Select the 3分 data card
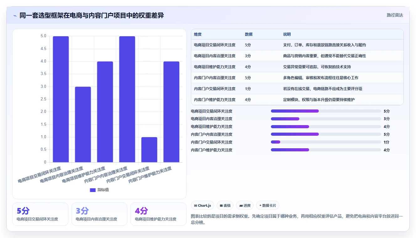 (x=99, y=214)
